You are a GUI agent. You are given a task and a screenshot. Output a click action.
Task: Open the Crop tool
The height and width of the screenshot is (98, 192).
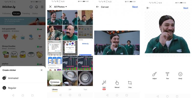[130, 84]
